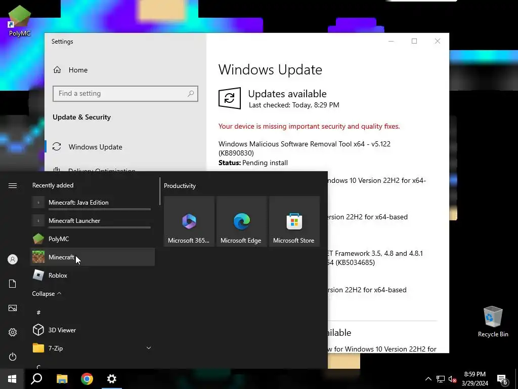Click the Windows Start button on taskbar
Viewport: 518px width, 389px height.
coord(12,379)
